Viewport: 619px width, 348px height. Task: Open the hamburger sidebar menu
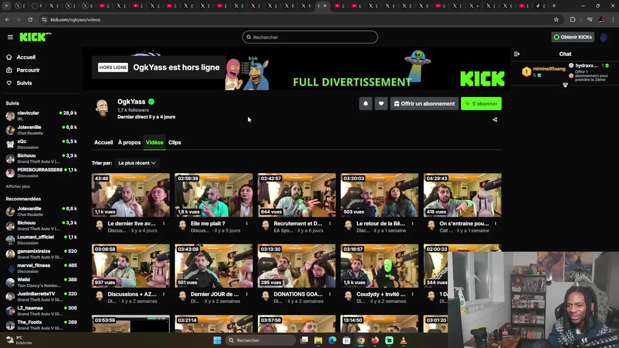click(x=10, y=37)
